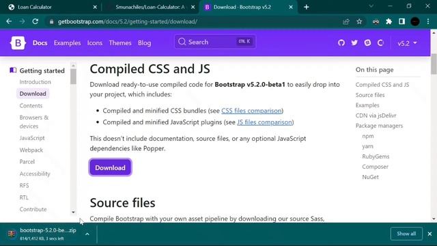Open a new tab with plus icon

click(x=307, y=8)
